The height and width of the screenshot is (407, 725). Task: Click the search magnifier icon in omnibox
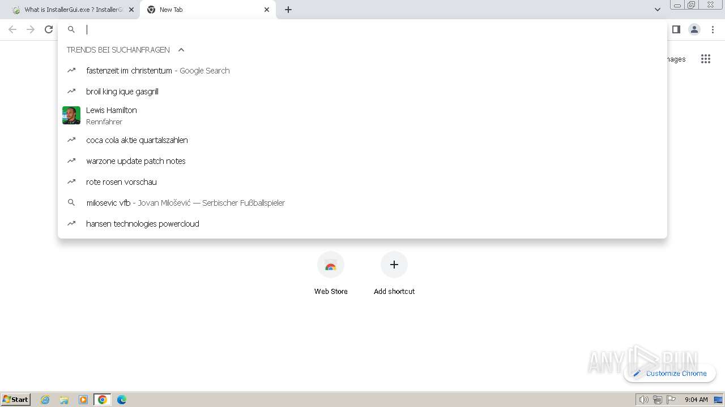pyautogui.click(x=71, y=29)
